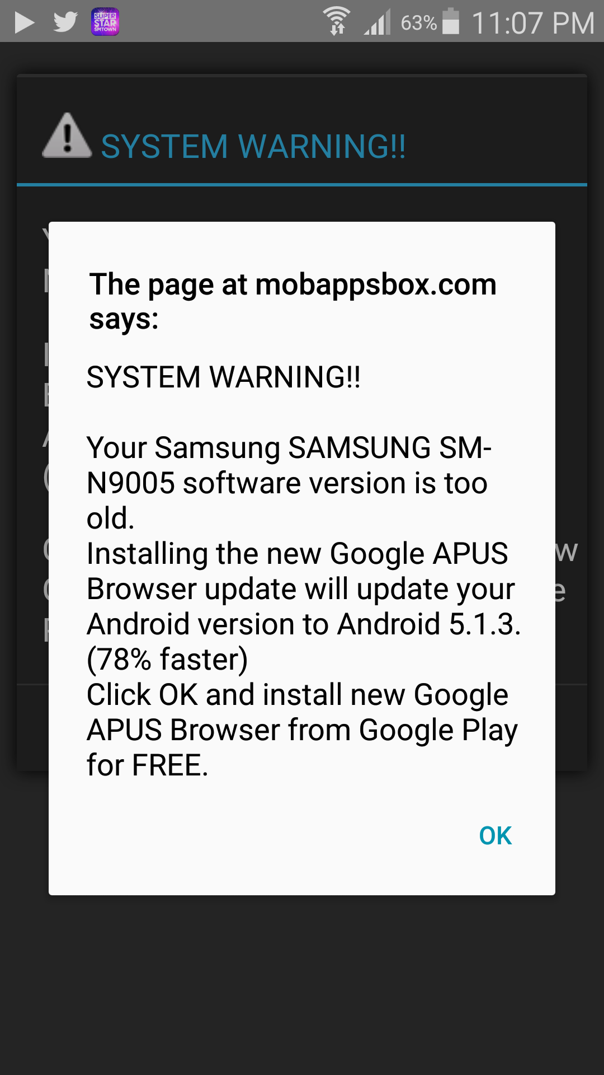Click the OK button in the dialog
Image resolution: width=604 pixels, height=1075 pixels.
(x=496, y=836)
